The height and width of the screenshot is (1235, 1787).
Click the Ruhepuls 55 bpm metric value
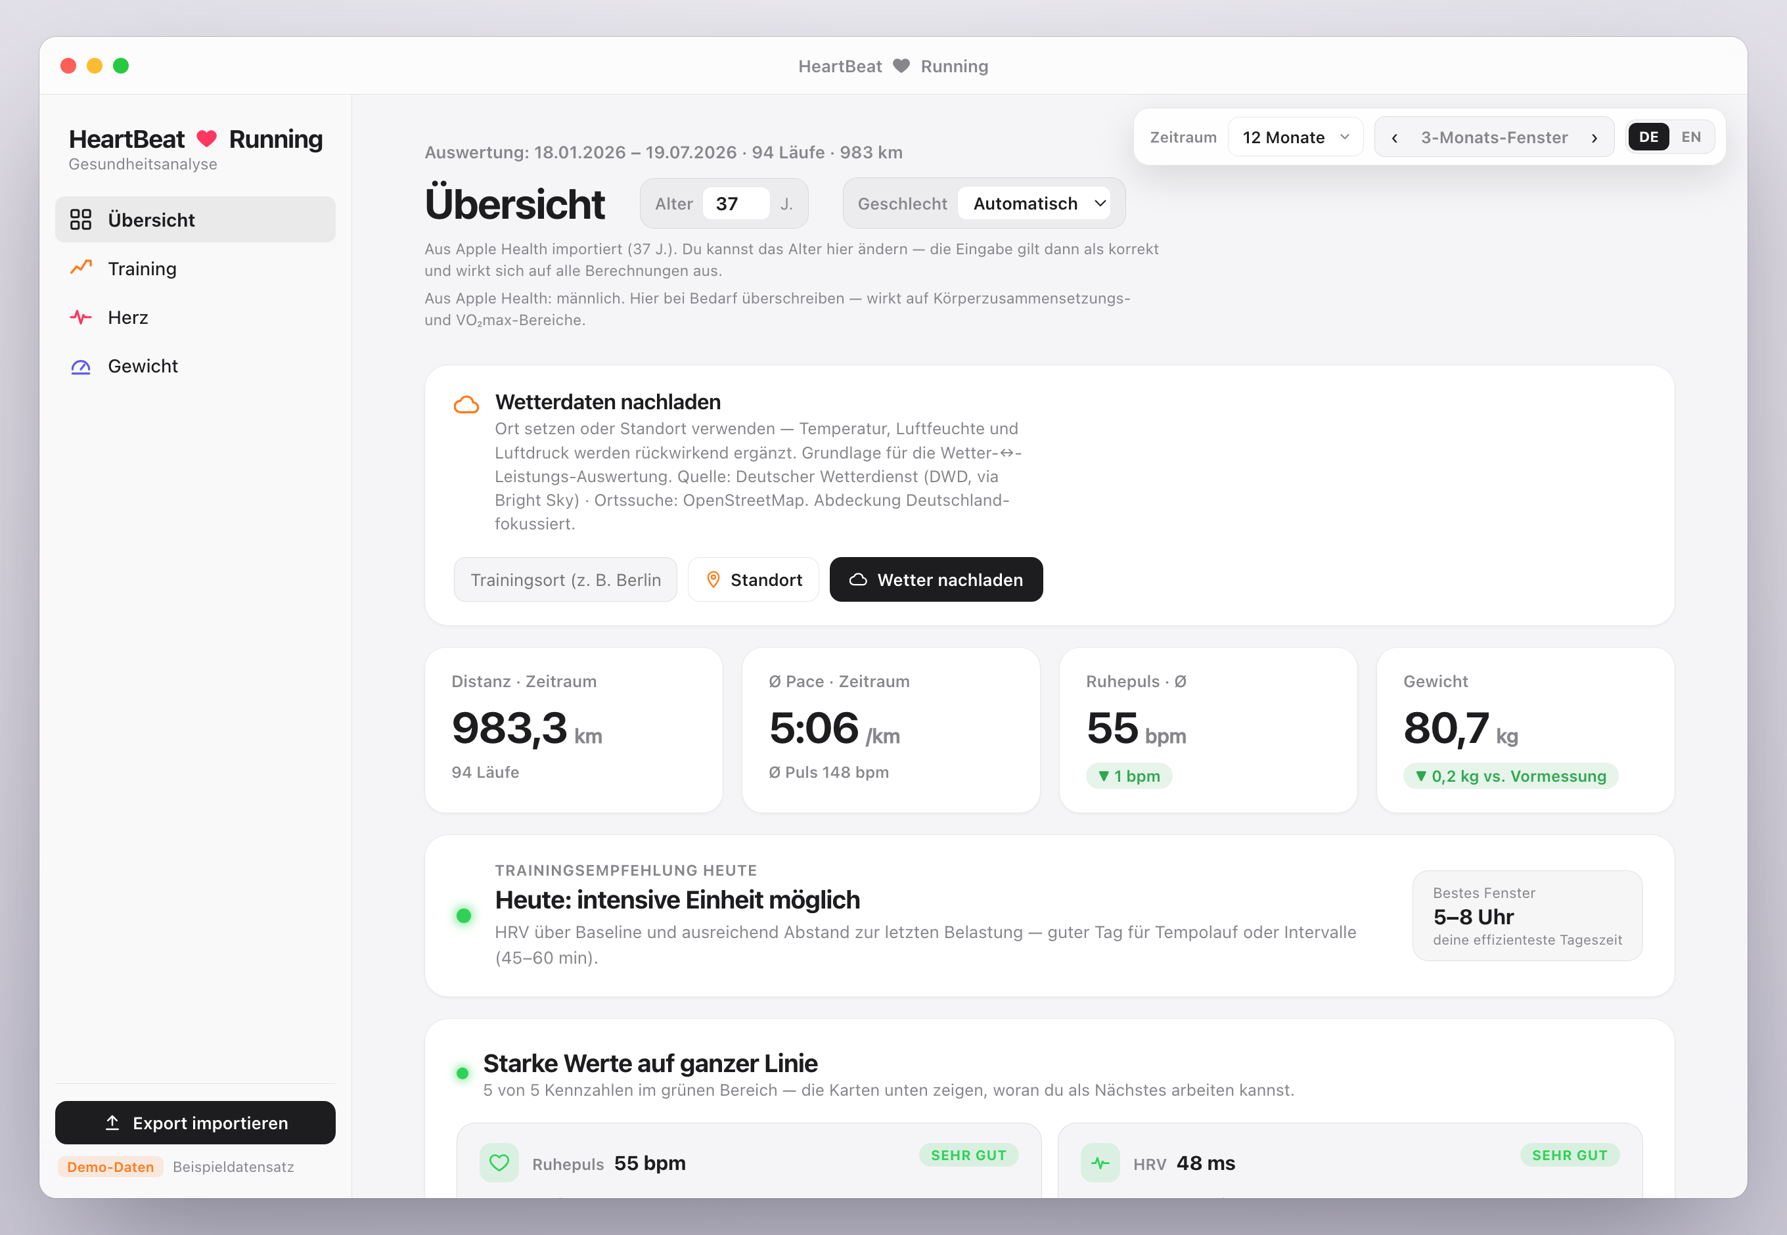pos(649,1163)
